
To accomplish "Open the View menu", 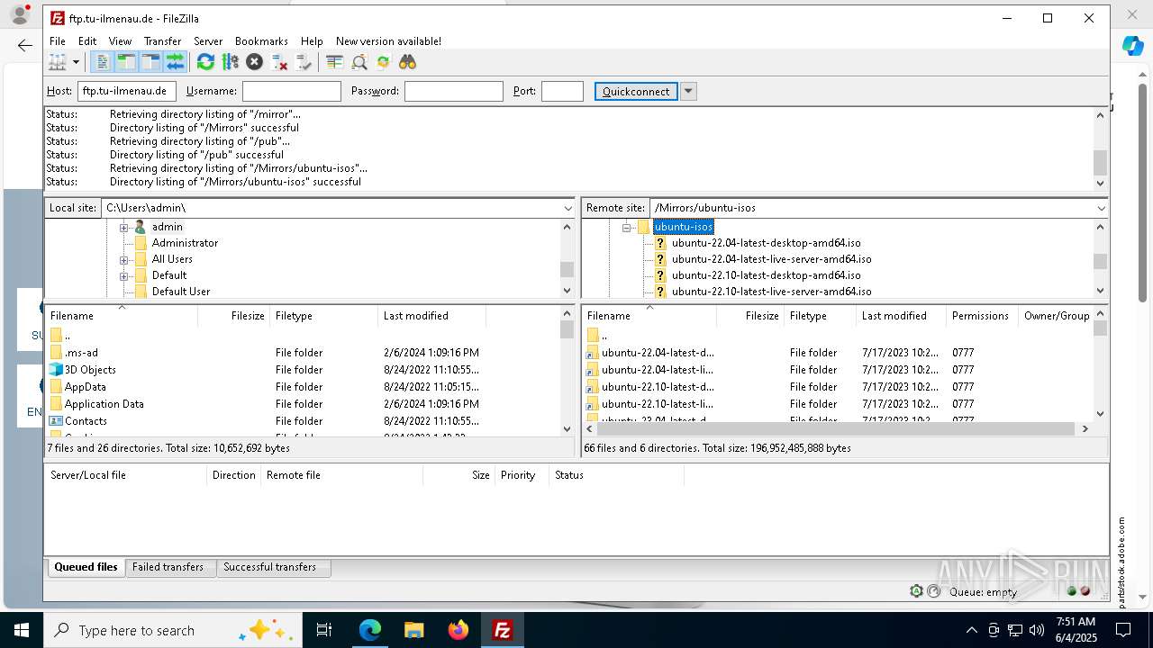I will [120, 41].
